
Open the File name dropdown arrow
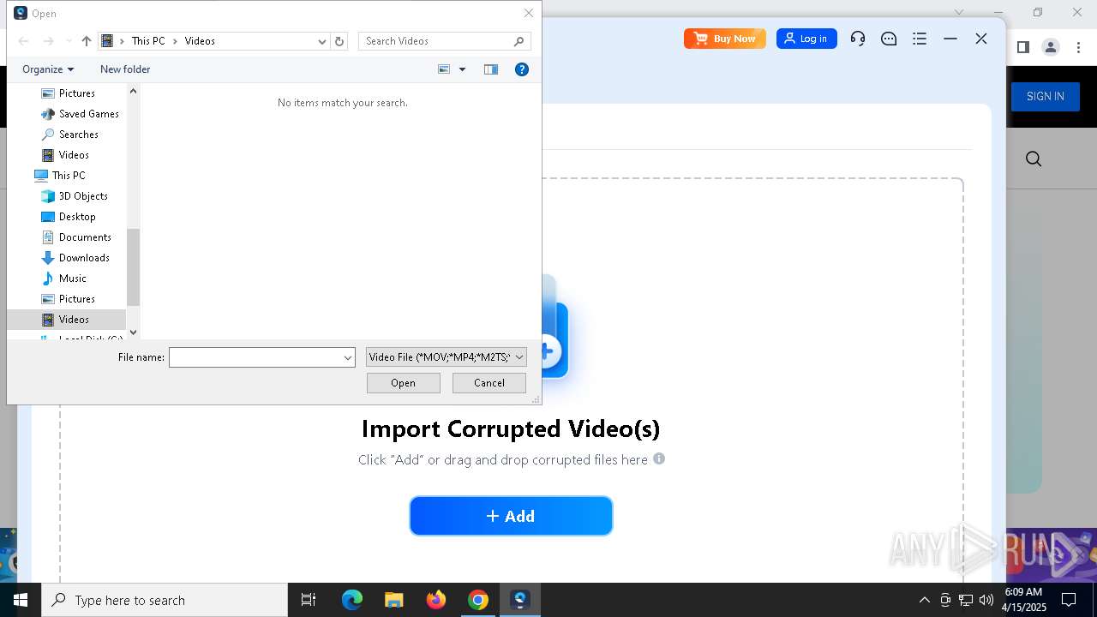348,357
